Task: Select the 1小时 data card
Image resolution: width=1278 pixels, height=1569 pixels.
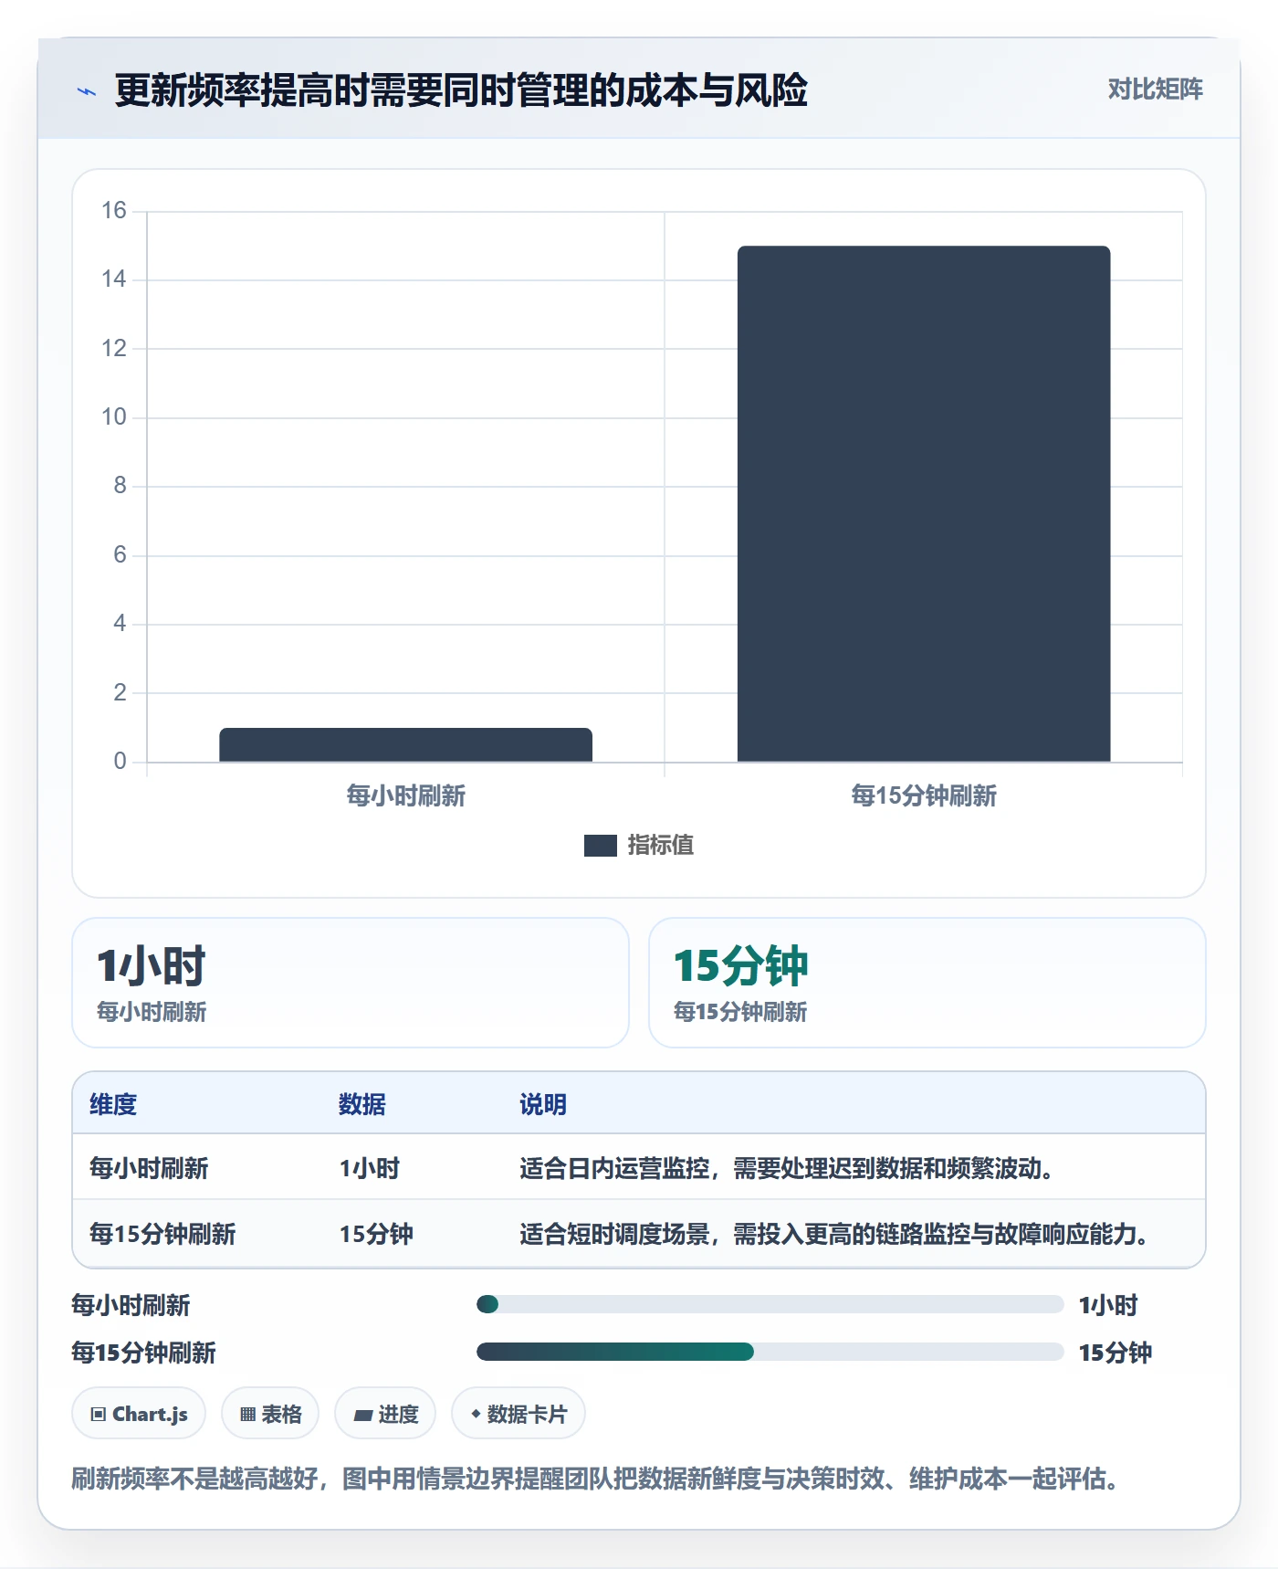Action: [x=351, y=983]
